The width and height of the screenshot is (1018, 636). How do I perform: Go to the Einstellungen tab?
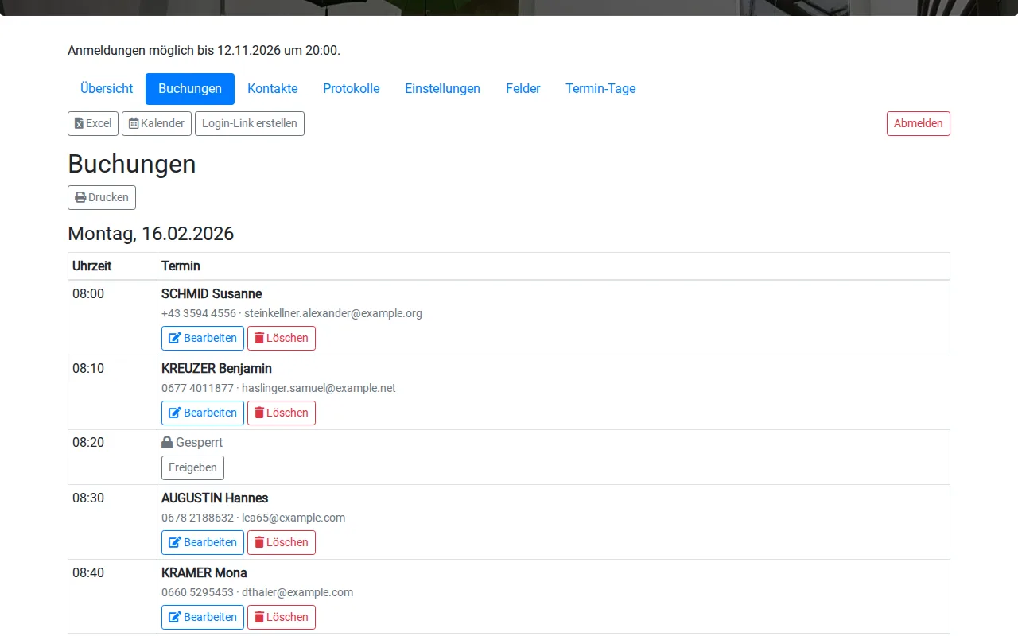point(442,89)
